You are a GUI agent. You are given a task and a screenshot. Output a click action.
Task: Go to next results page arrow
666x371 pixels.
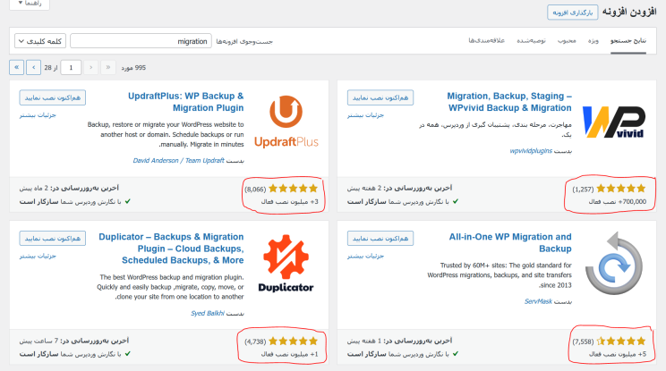click(x=33, y=67)
